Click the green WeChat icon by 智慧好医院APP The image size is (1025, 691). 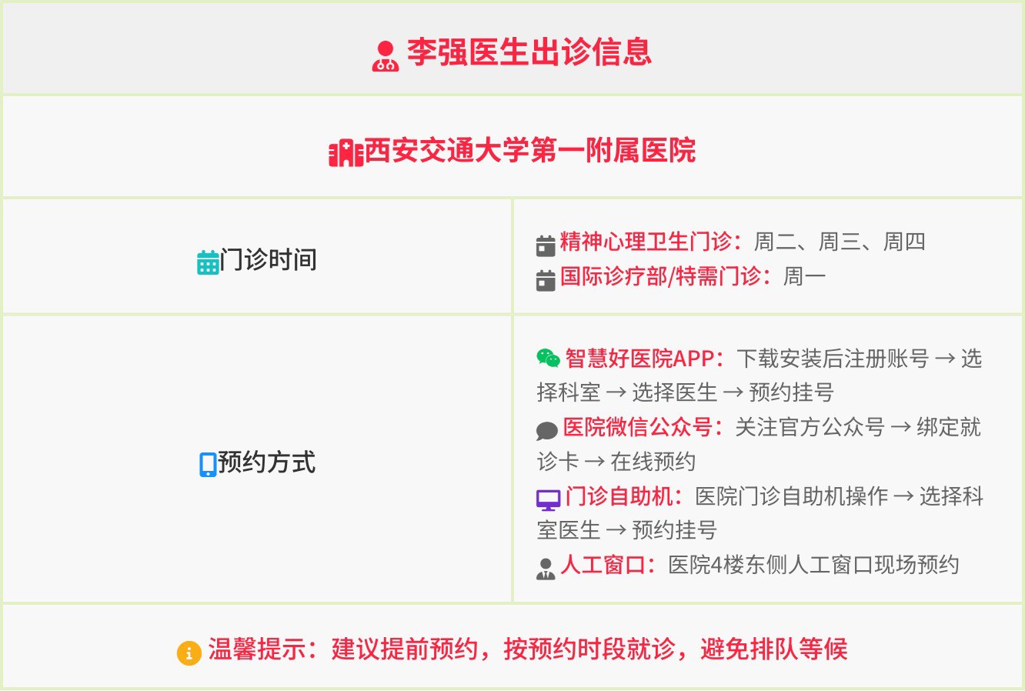(x=549, y=359)
